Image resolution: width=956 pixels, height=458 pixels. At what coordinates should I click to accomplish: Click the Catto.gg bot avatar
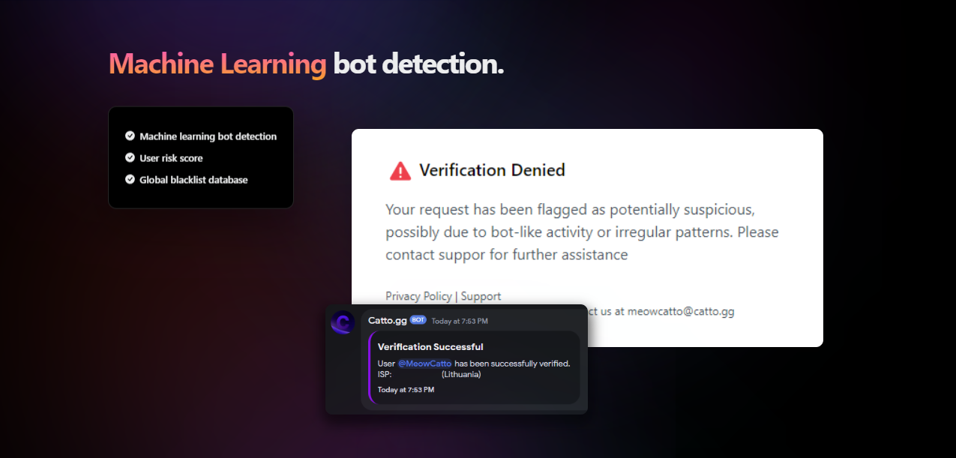coord(343,322)
